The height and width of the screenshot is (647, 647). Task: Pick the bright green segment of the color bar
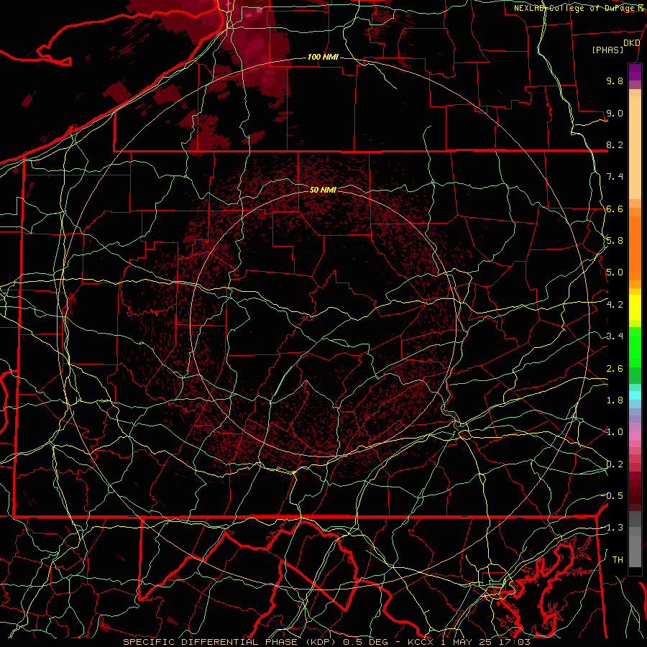[x=635, y=347]
